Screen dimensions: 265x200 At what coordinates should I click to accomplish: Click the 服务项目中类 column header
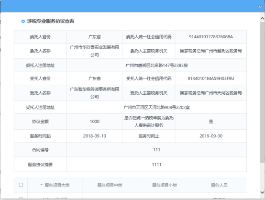(x=110, y=185)
